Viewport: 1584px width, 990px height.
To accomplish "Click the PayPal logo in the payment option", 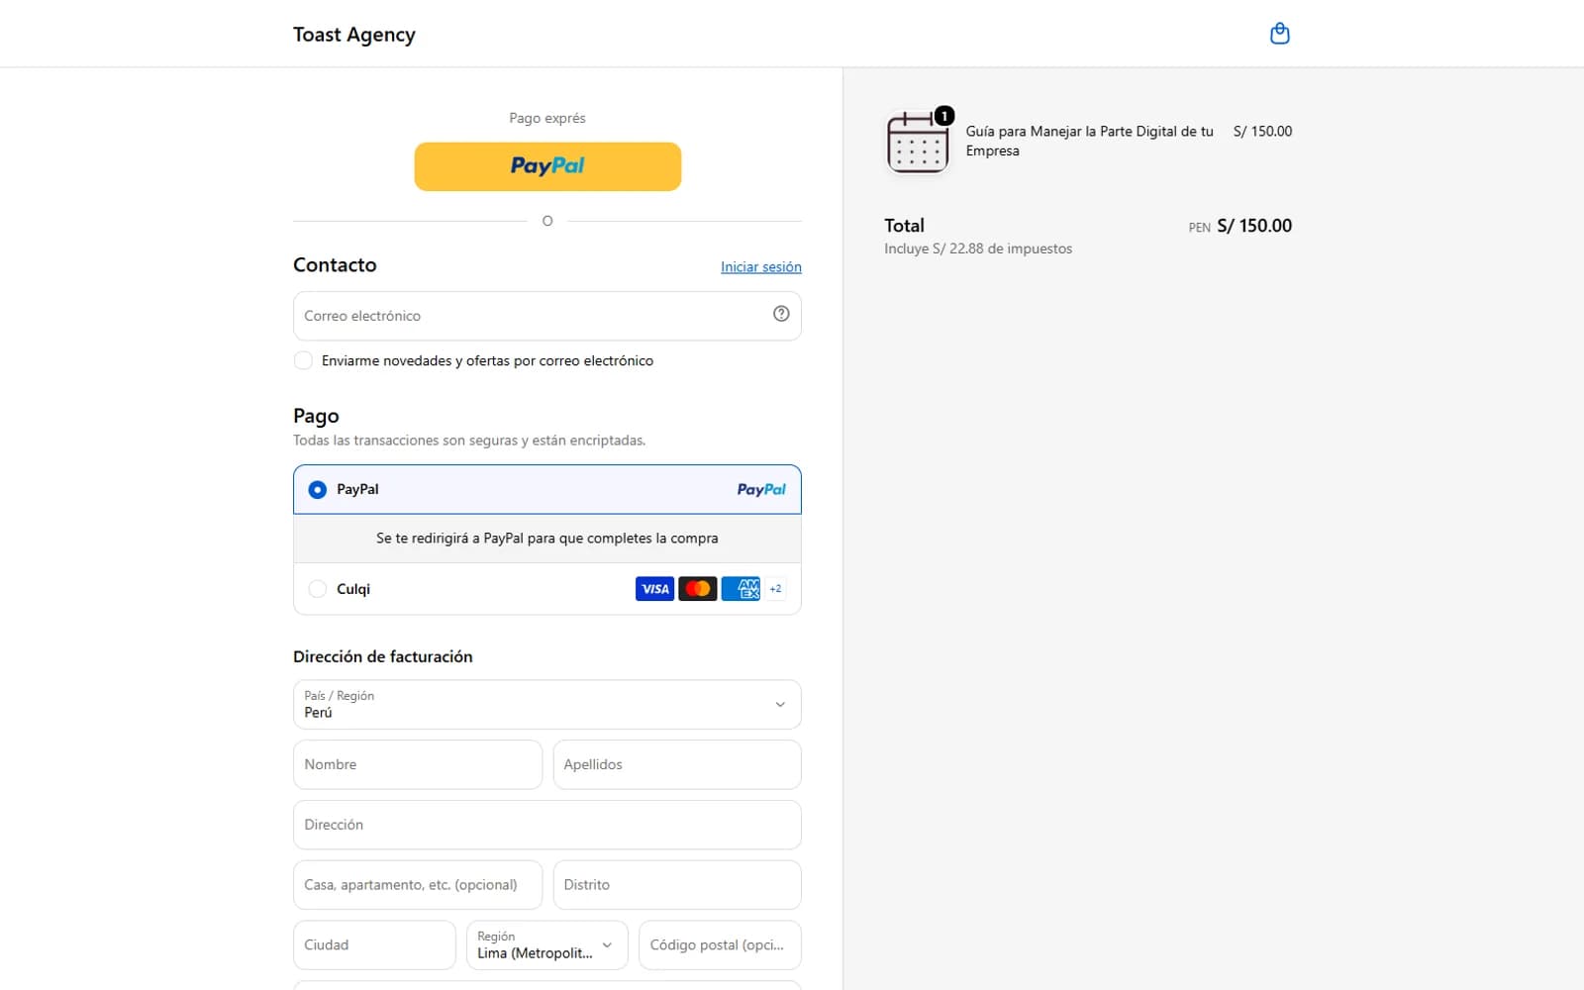I will [x=761, y=489].
